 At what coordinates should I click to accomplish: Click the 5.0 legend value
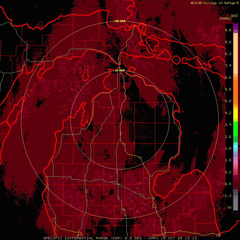click(228, 101)
